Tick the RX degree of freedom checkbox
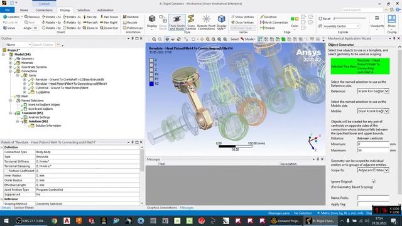This screenshot has height=226, width=402. (x=151, y=74)
